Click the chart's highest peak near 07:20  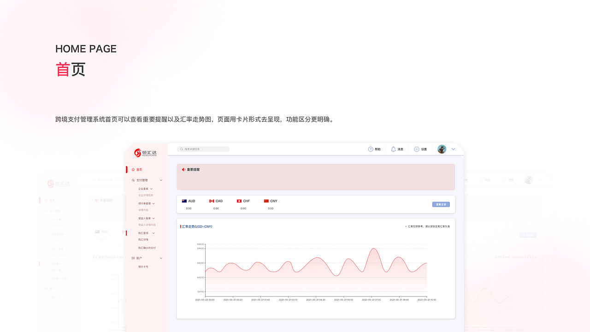374,249
